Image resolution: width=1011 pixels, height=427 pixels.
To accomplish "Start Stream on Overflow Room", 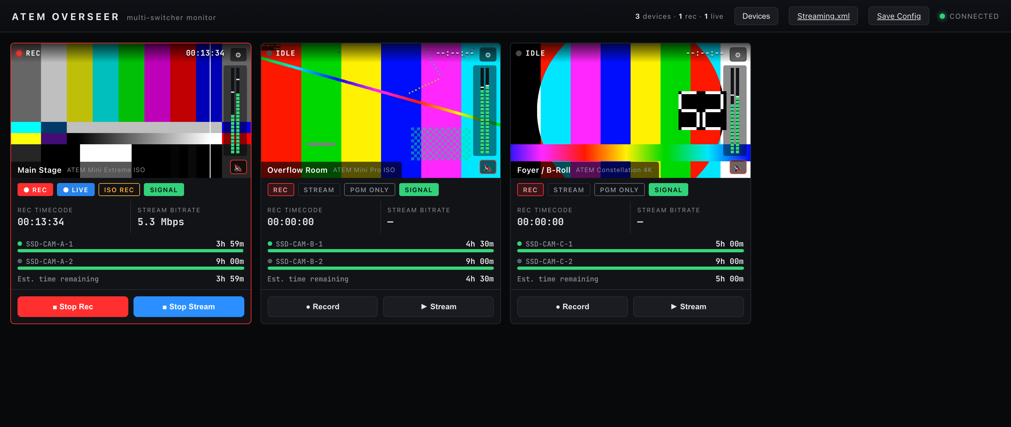I will tap(438, 306).
